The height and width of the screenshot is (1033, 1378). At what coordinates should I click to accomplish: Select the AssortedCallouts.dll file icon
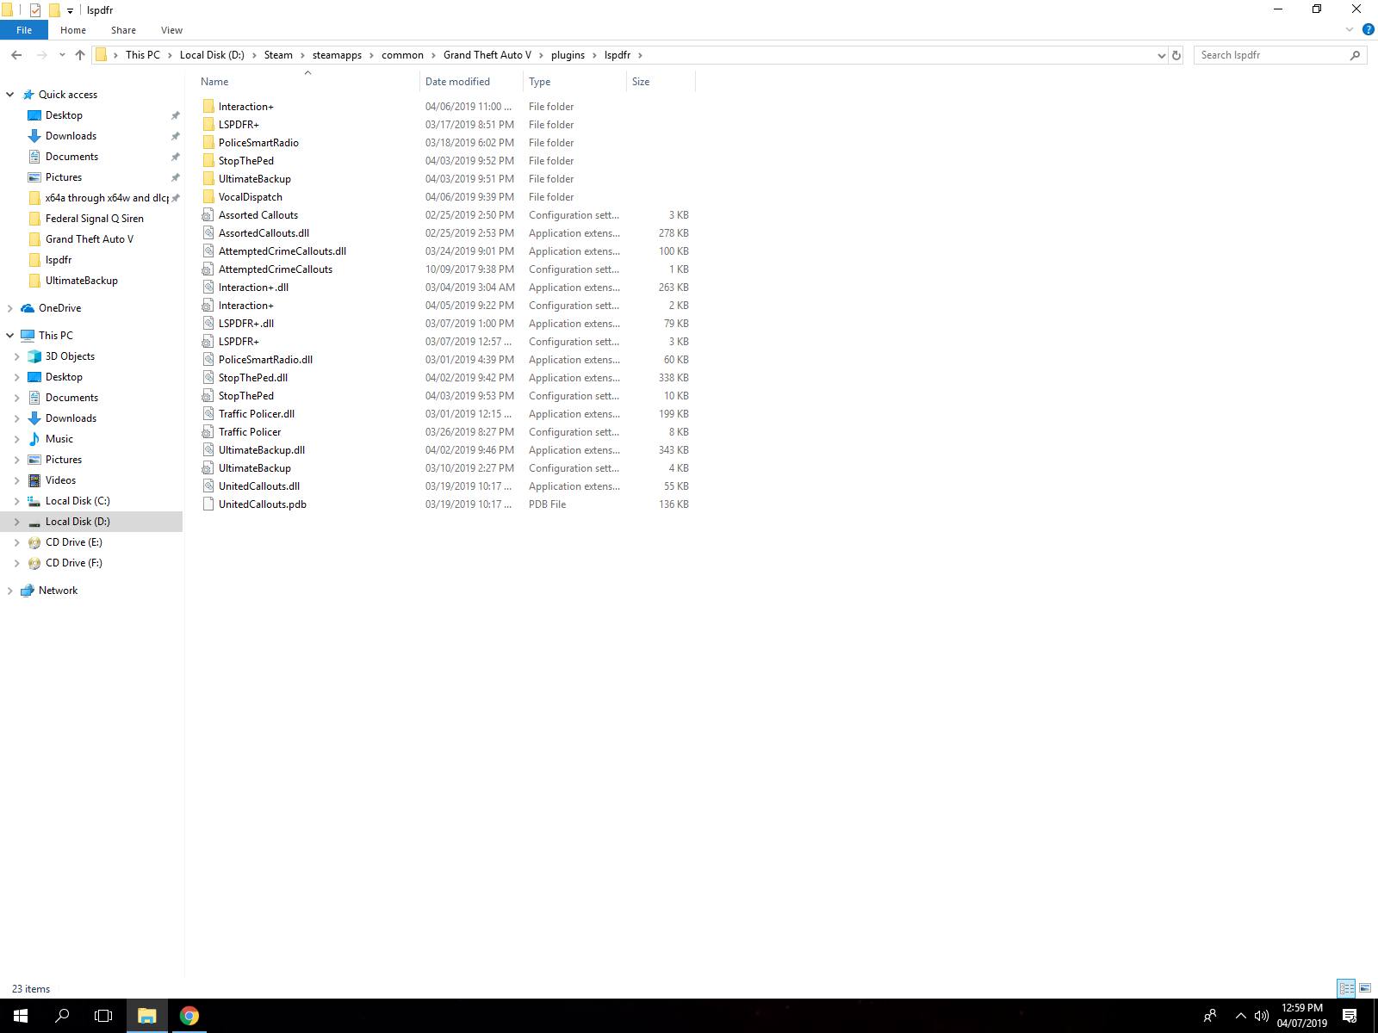[x=208, y=233]
